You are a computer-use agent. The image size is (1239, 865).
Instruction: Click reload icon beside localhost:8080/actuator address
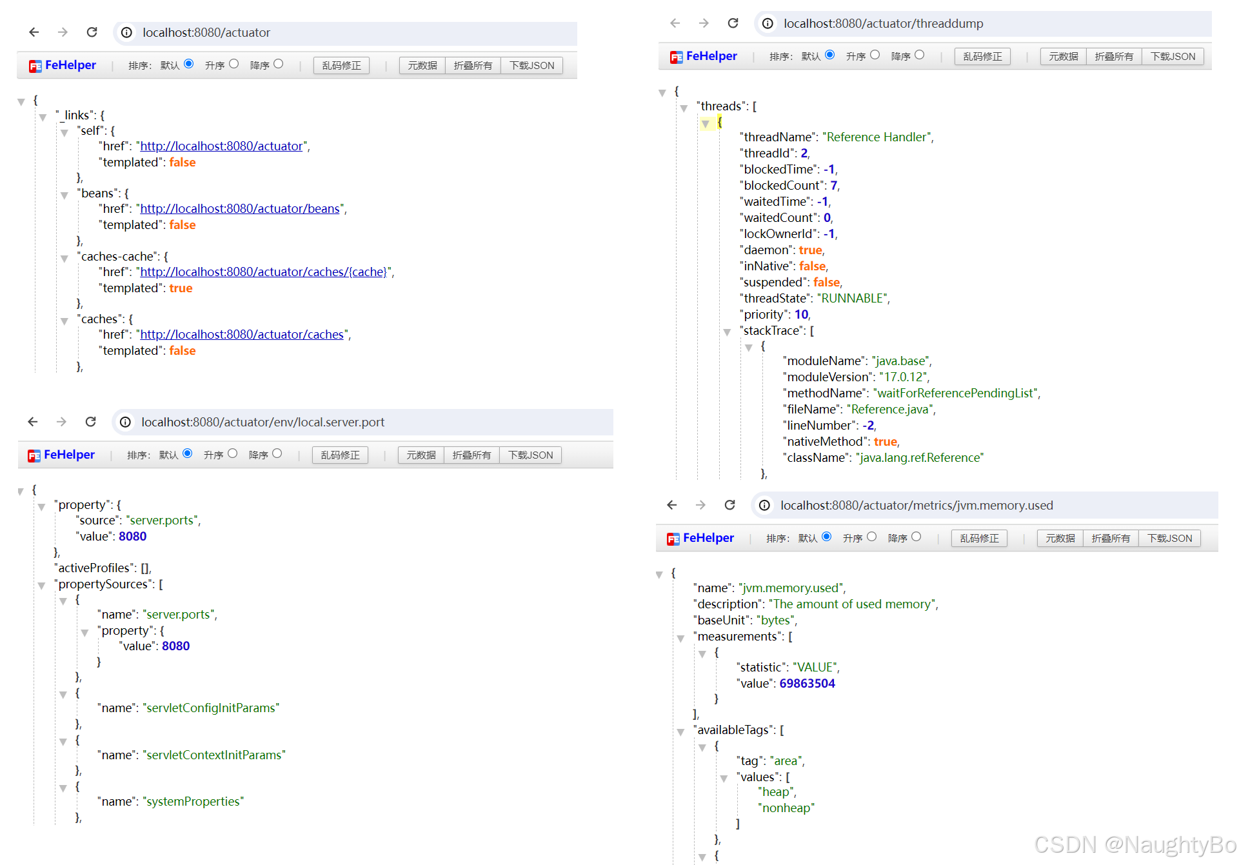[x=92, y=32]
